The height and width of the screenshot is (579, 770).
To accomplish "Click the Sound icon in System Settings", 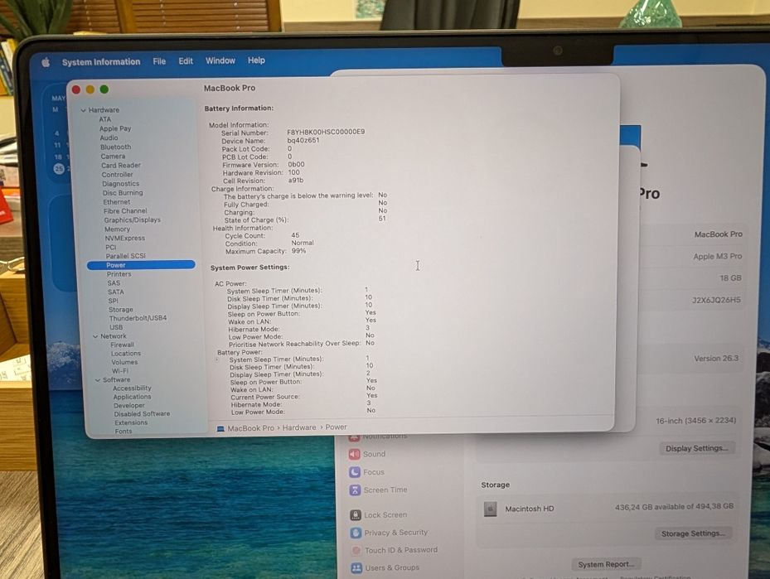I will coord(354,454).
